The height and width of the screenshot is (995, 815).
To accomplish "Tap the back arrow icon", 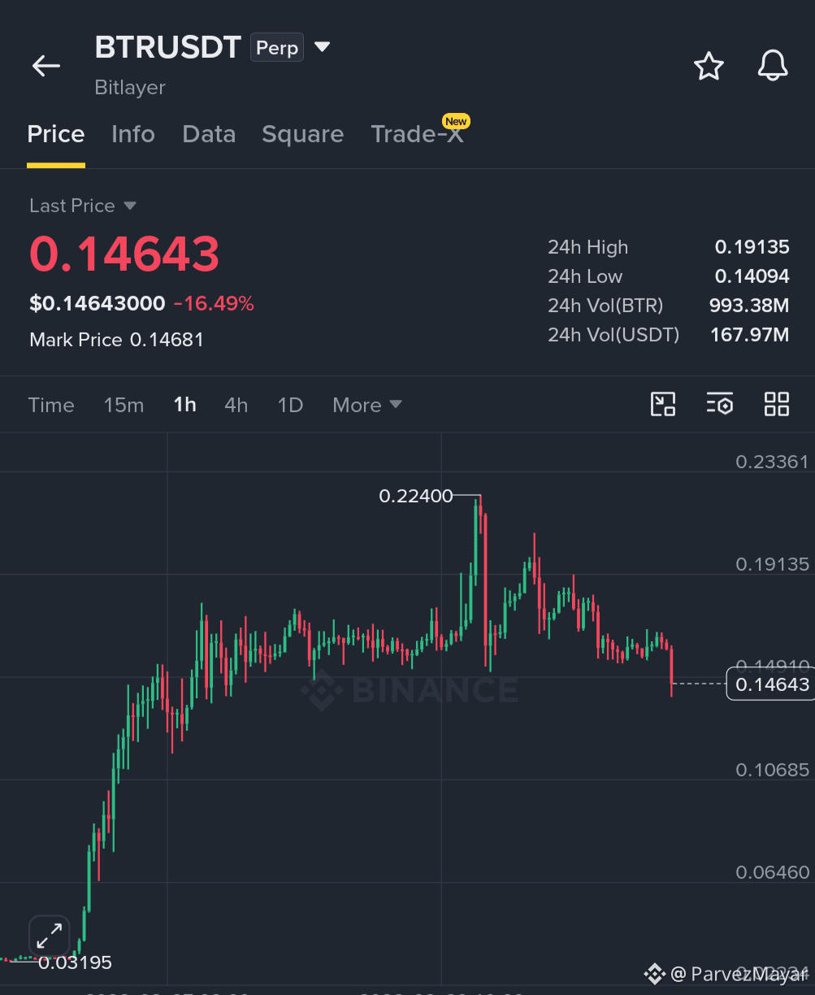I will (x=46, y=66).
